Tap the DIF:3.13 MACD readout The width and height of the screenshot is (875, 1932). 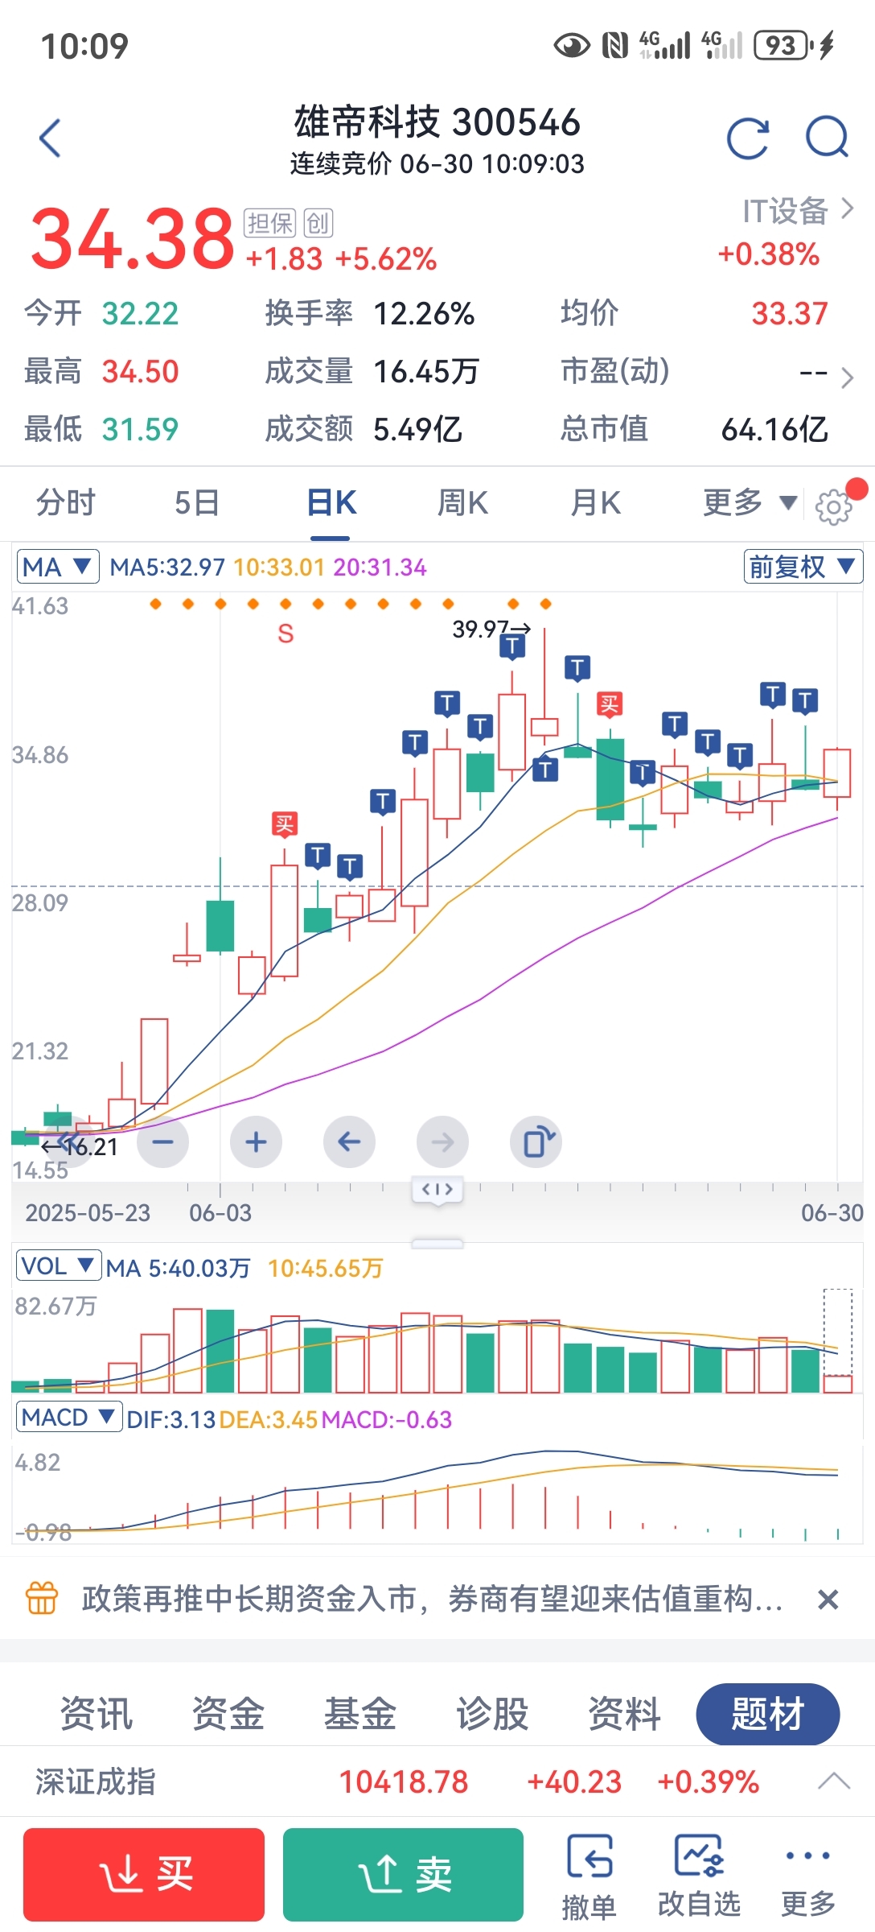click(x=170, y=1419)
